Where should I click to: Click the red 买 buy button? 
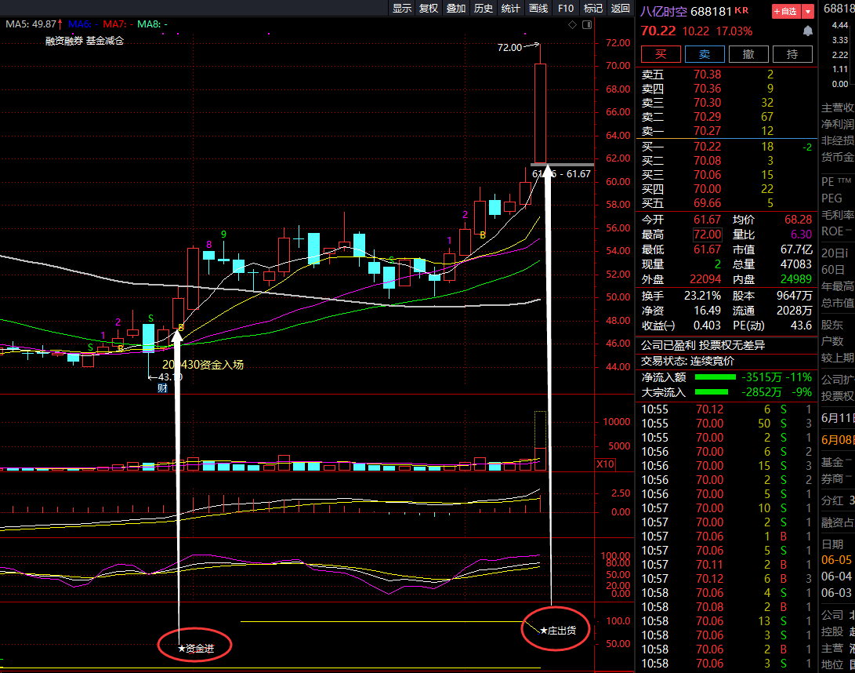[661, 54]
